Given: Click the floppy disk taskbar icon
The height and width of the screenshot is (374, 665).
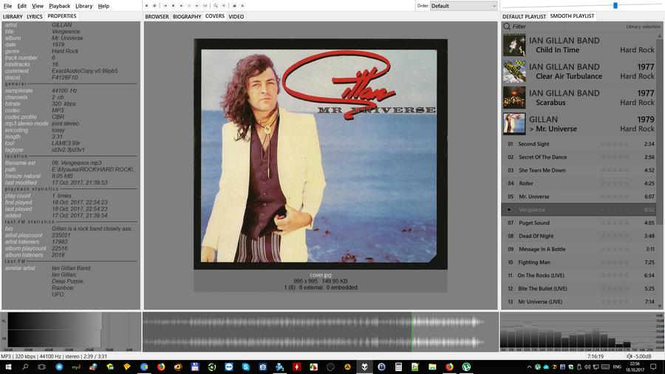Looking at the screenshot, I should tap(194, 367).
